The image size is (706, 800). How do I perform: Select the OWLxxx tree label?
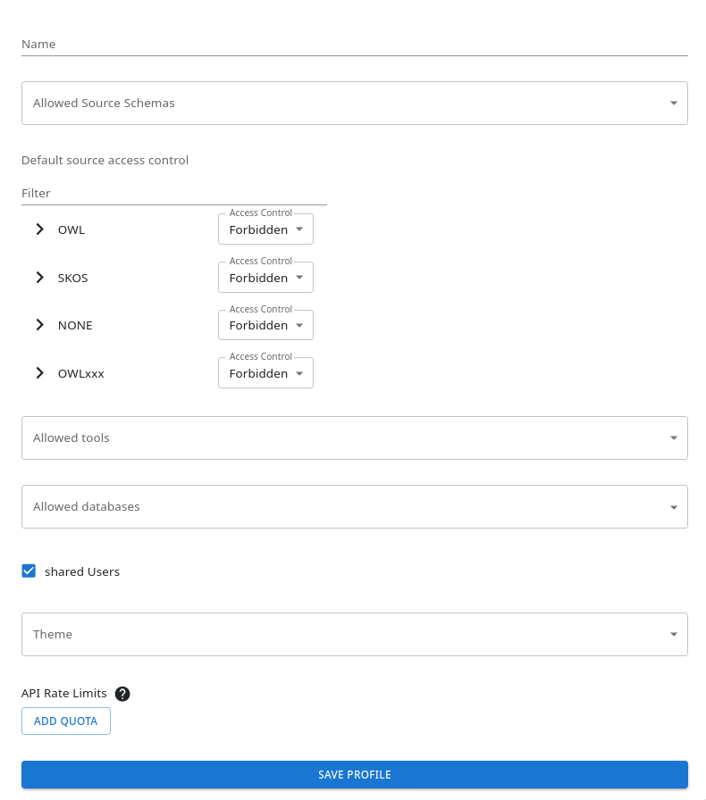80,373
